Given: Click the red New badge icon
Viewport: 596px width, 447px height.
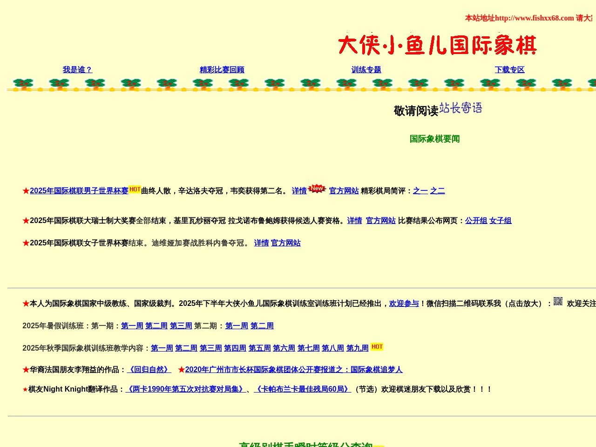Looking at the screenshot, I should pyautogui.click(x=317, y=188).
